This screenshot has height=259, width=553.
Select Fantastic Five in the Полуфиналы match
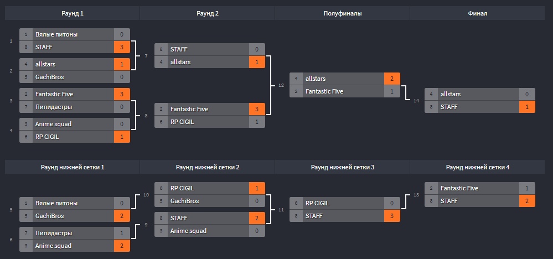pyautogui.click(x=324, y=91)
